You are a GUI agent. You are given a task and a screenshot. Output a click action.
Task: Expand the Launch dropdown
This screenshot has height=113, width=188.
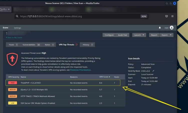(x=139, y=35)
